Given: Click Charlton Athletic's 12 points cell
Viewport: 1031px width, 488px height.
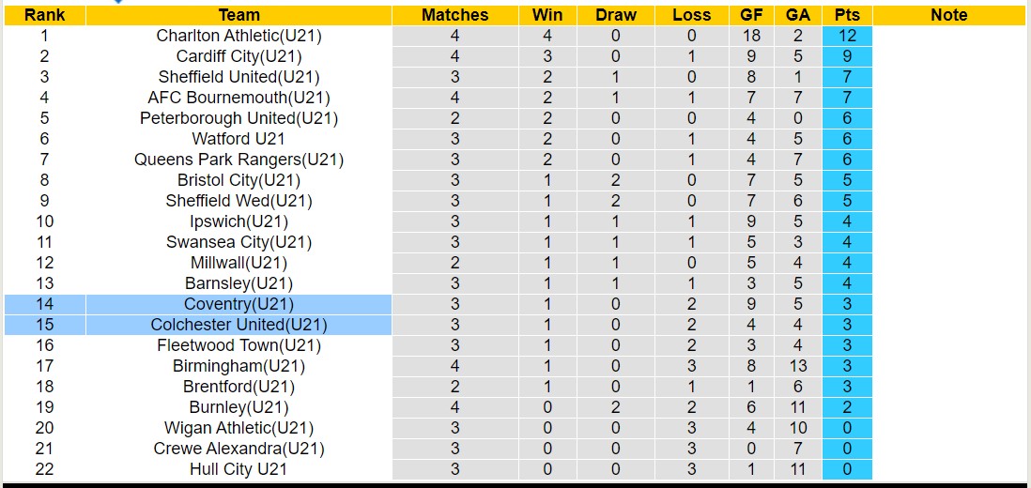Looking at the screenshot, I should click(847, 36).
